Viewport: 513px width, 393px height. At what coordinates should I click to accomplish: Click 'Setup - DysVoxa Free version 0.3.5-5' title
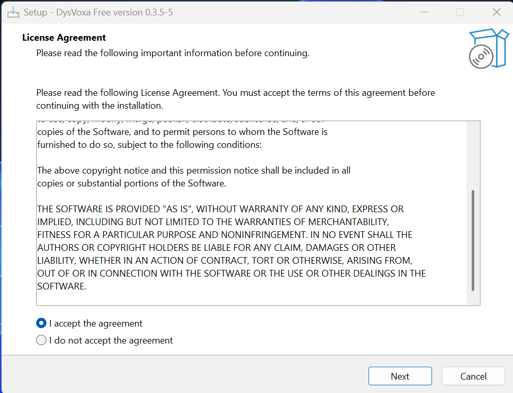click(x=98, y=12)
